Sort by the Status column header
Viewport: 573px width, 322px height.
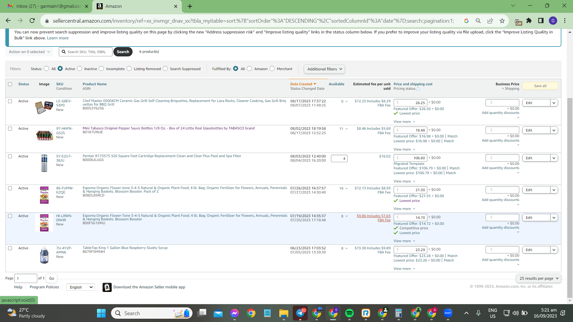[x=24, y=84]
